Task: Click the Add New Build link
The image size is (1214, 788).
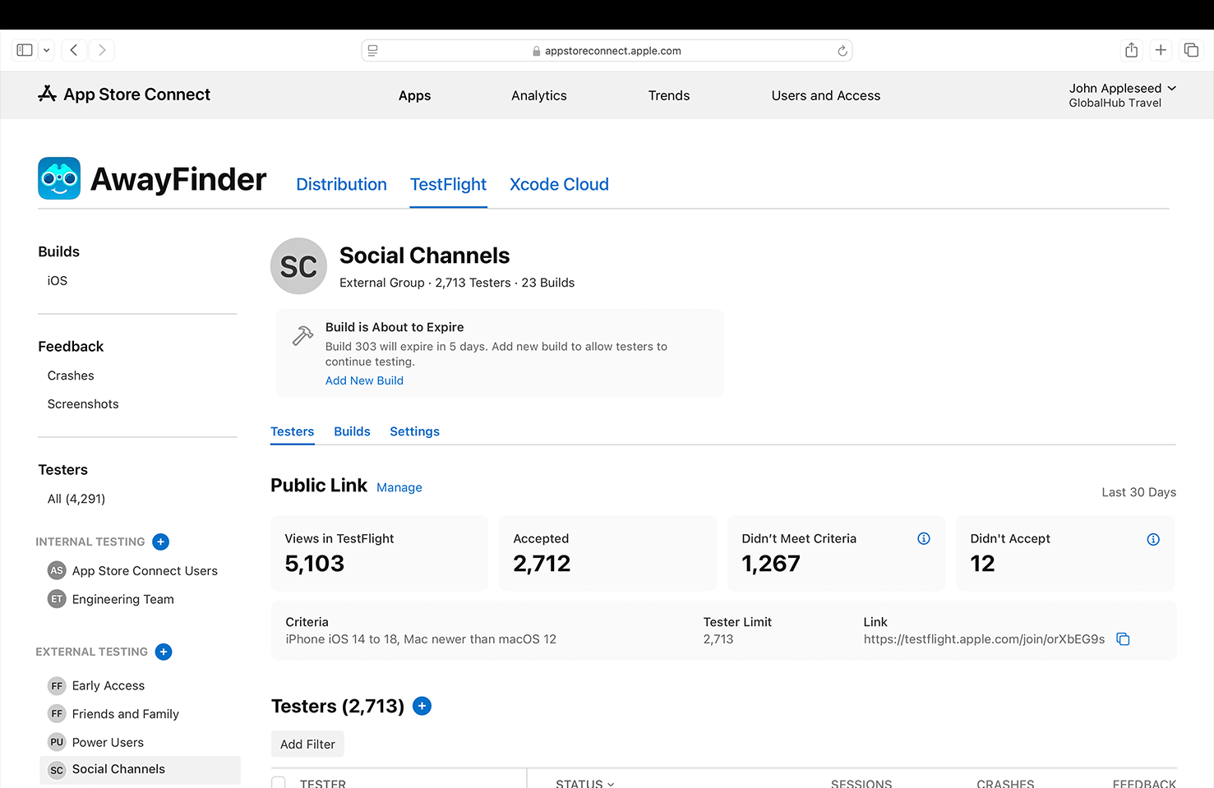Action: (x=364, y=380)
